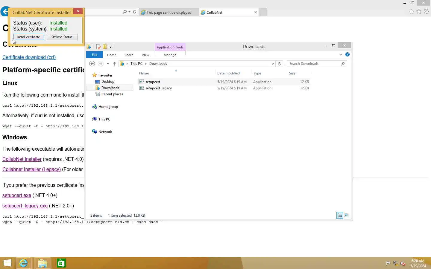Switch to Large icons view in status bar
Screen dimensions: 431x269
[x=346, y=215]
